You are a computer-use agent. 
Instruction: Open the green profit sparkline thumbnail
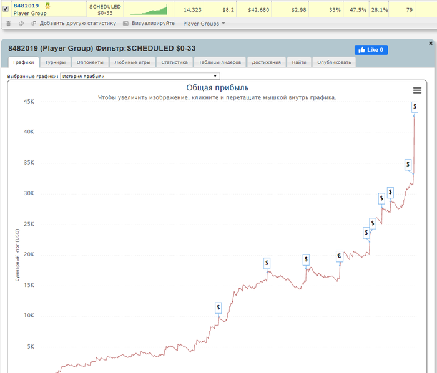point(149,9)
